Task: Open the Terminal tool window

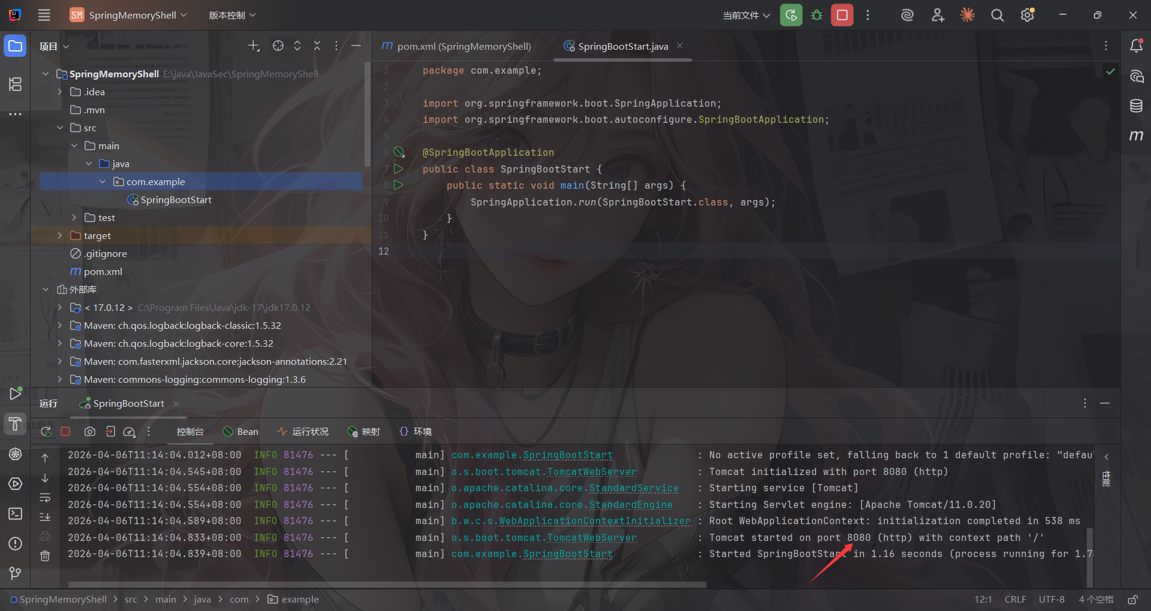Action: click(16, 513)
